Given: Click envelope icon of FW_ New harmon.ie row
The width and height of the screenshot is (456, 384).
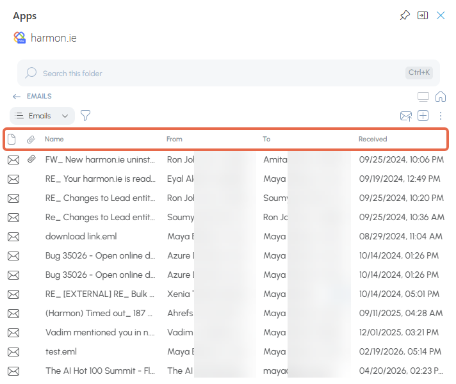Looking at the screenshot, I should (x=13, y=160).
